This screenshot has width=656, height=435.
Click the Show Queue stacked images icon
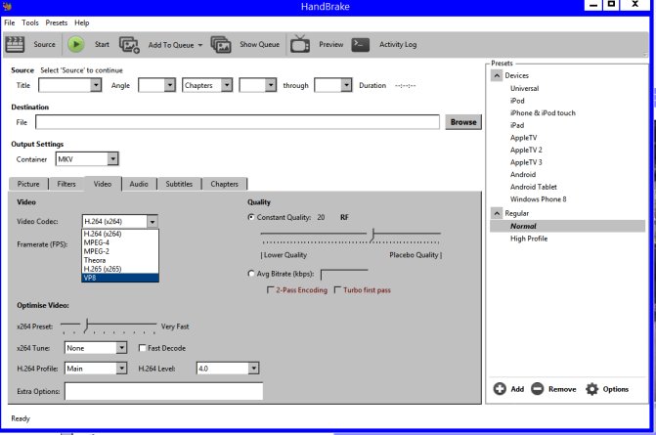pyautogui.click(x=221, y=44)
